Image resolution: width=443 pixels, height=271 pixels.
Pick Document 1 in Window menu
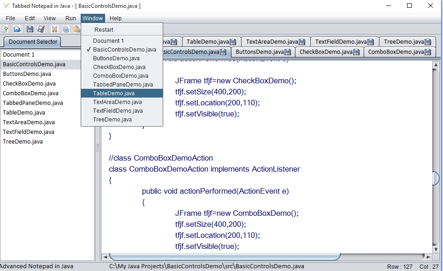pos(108,41)
